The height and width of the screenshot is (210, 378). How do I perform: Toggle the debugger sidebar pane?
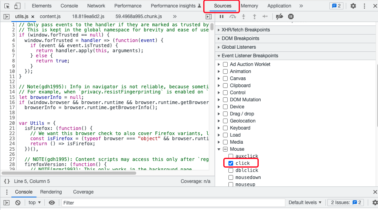[208, 16]
